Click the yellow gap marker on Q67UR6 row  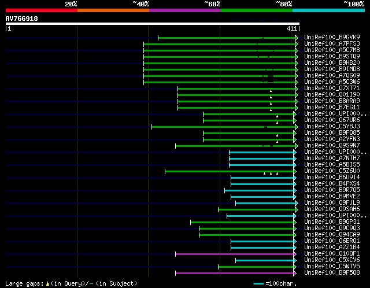pyautogui.click(x=277, y=123)
